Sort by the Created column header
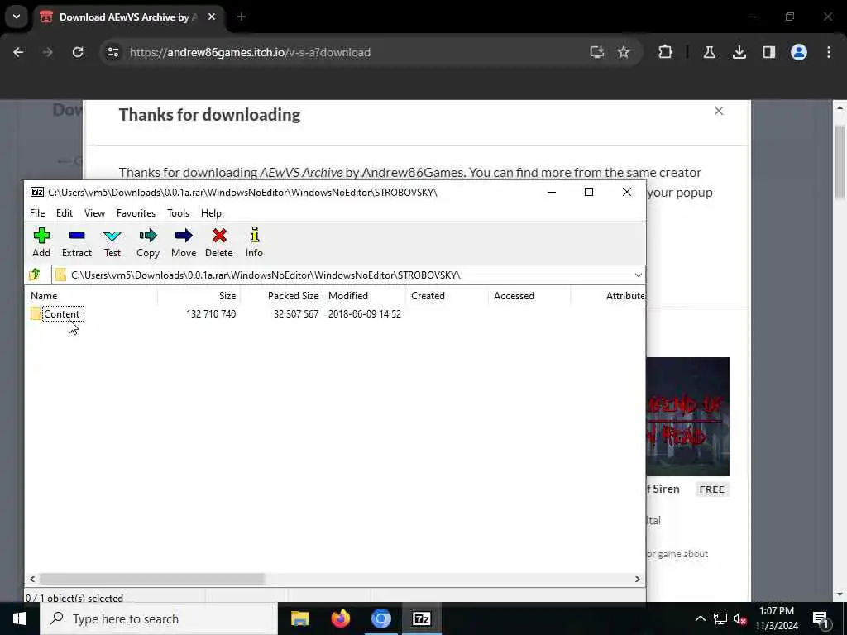Viewport: 847px width, 635px height. click(447, 296)
